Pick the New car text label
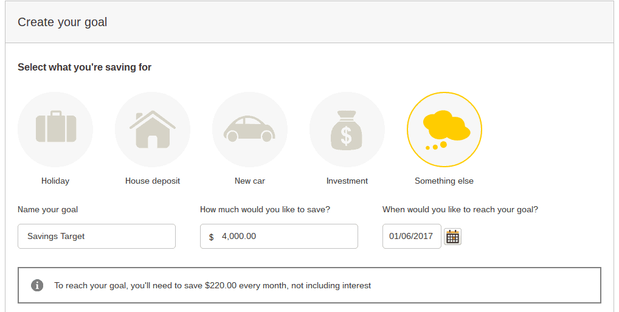The width and height of the screenshot is (619, 312). (250, 181)
